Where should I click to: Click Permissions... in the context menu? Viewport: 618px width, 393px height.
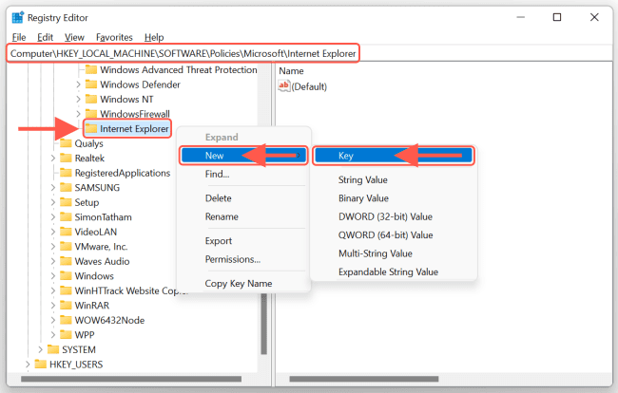(232, 259)
